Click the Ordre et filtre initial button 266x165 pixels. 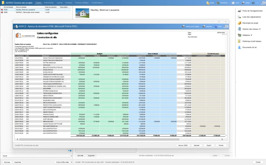62,162
